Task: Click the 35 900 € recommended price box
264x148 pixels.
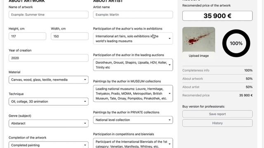Action: (217, 16)
